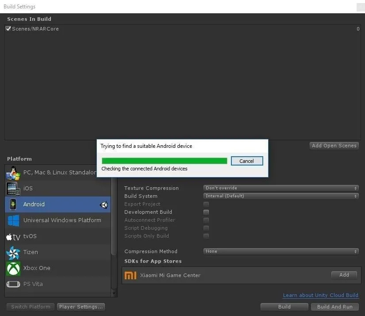Click the Development Build label

tap(148, 212)
